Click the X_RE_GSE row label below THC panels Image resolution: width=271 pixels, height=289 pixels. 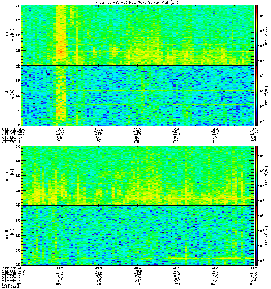point(9,268)
